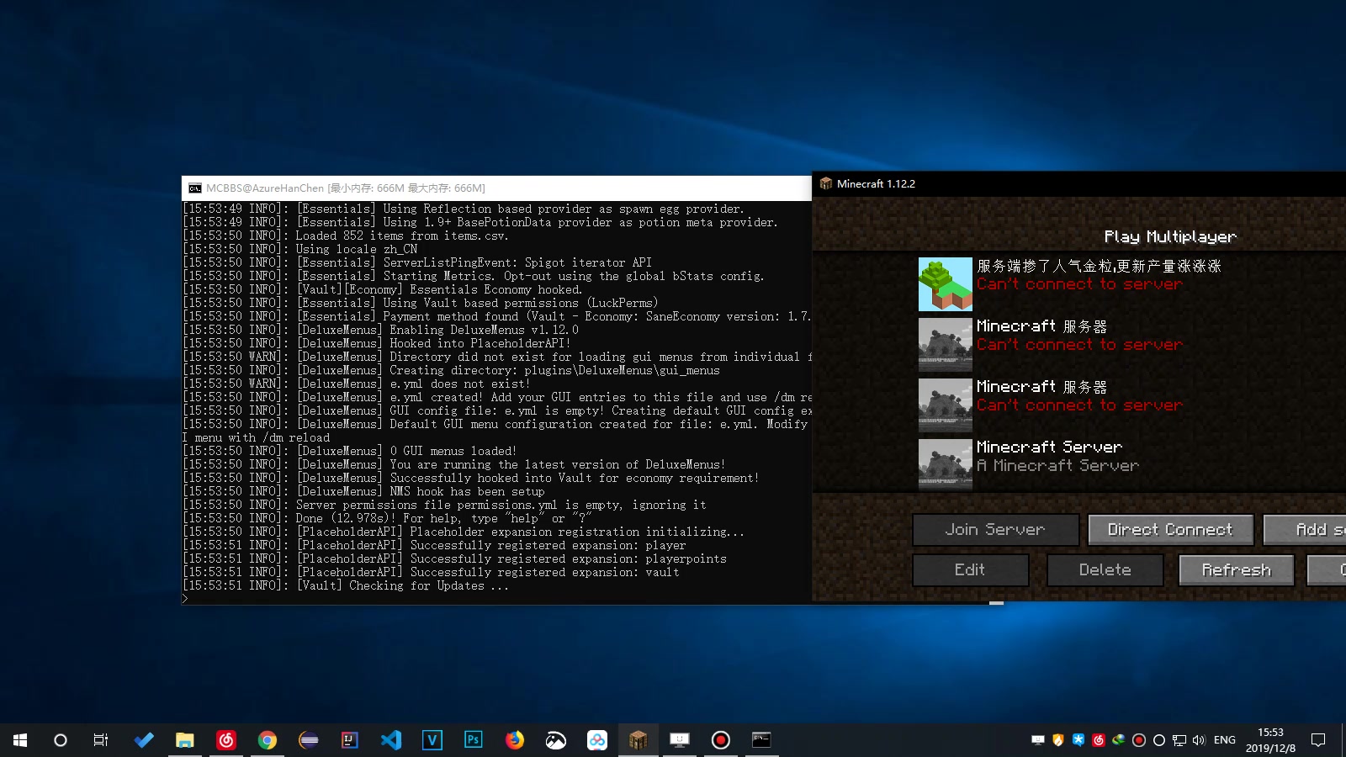Click the grass block server icon thumbnail

(x=946, y=284)
